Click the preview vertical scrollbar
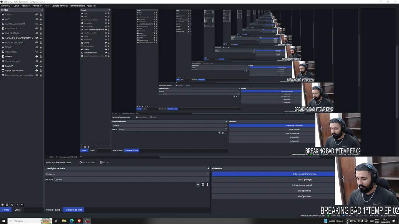This screenshot has width=399, height=224. pyautogui.click(x=397, y=82)
